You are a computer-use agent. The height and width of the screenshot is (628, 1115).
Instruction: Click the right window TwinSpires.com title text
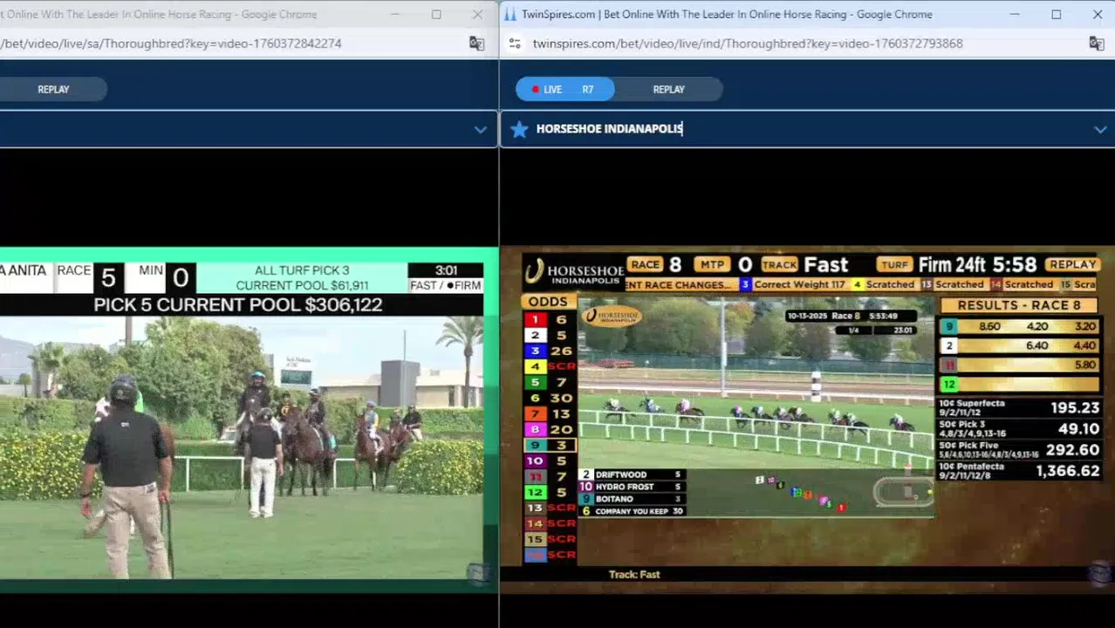[727, 15]
